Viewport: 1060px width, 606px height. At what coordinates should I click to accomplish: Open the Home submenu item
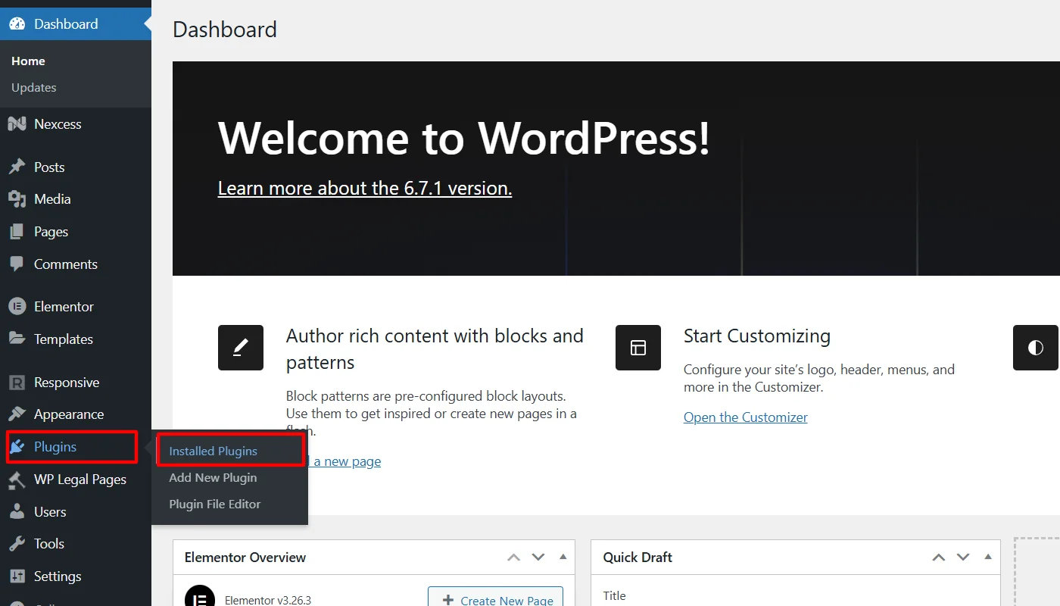tap(28, 61)
